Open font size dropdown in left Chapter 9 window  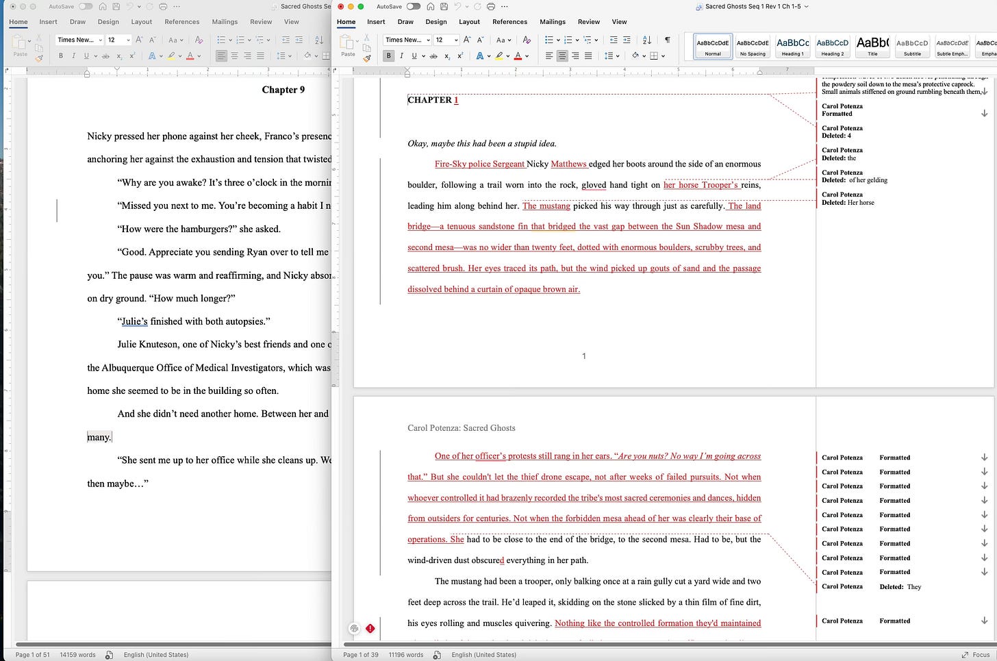click(128, 40)
